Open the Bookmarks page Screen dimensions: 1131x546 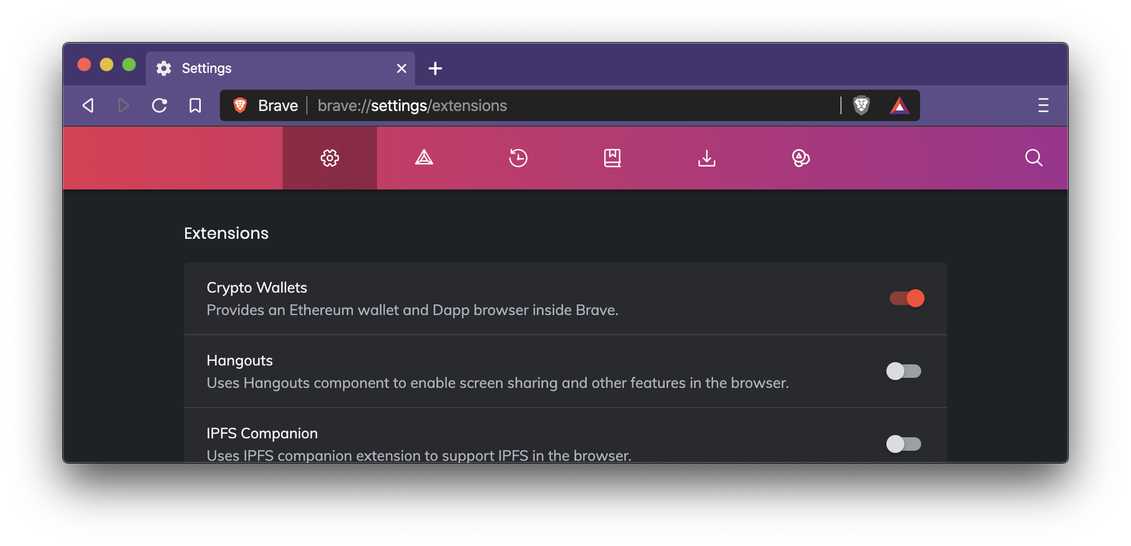(x=613, y=158)
